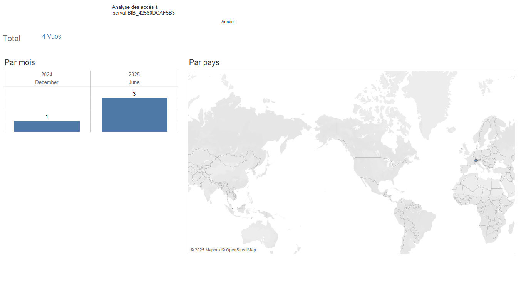Click the "4 Vues" total value
This screenshot has height=296, width=526.
coord(52,37)
